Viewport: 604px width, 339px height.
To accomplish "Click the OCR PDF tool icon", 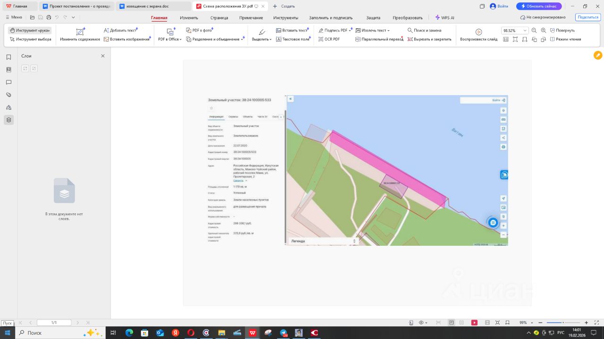I will click(x=321, y=39).
